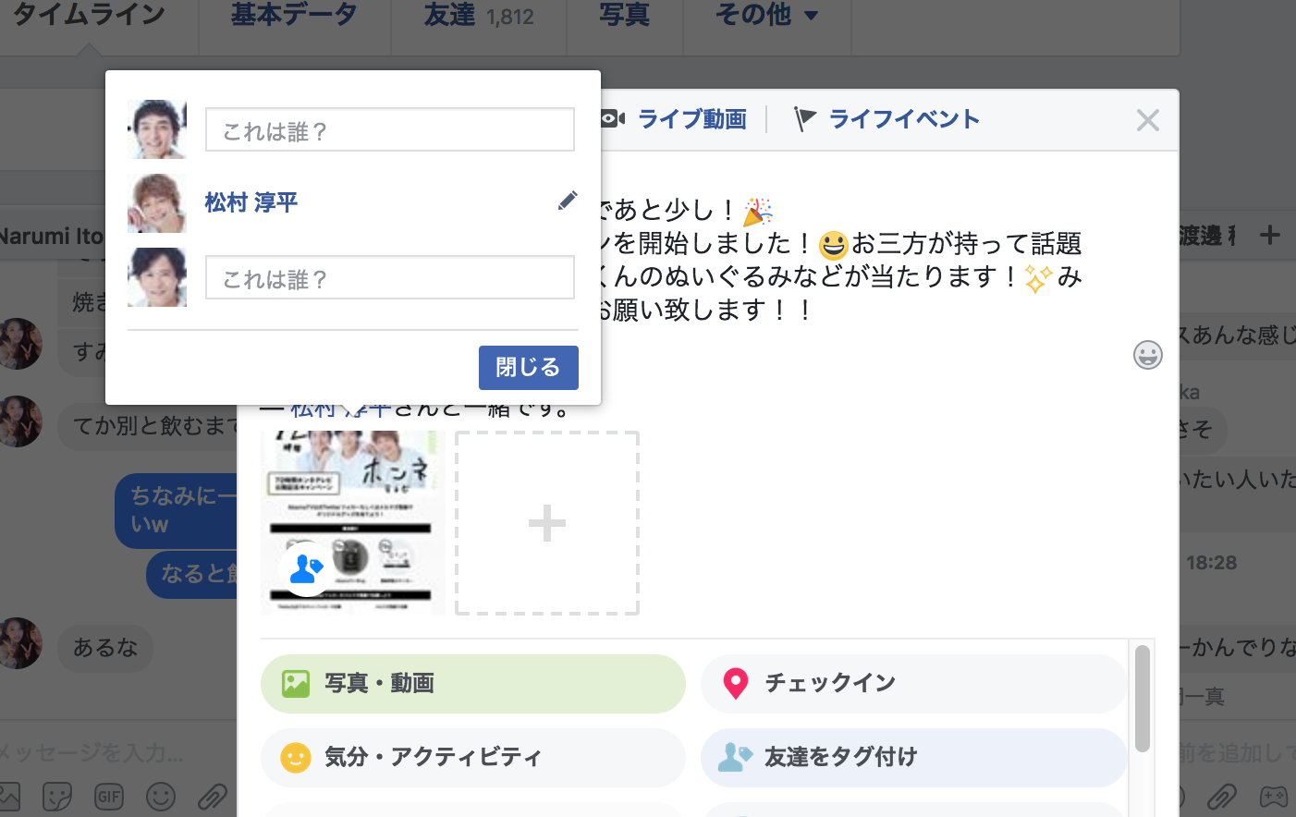Click the photo tag icon on the uploaded image
Viewport: 1296px width, 817px height.
tap(307, 567)
